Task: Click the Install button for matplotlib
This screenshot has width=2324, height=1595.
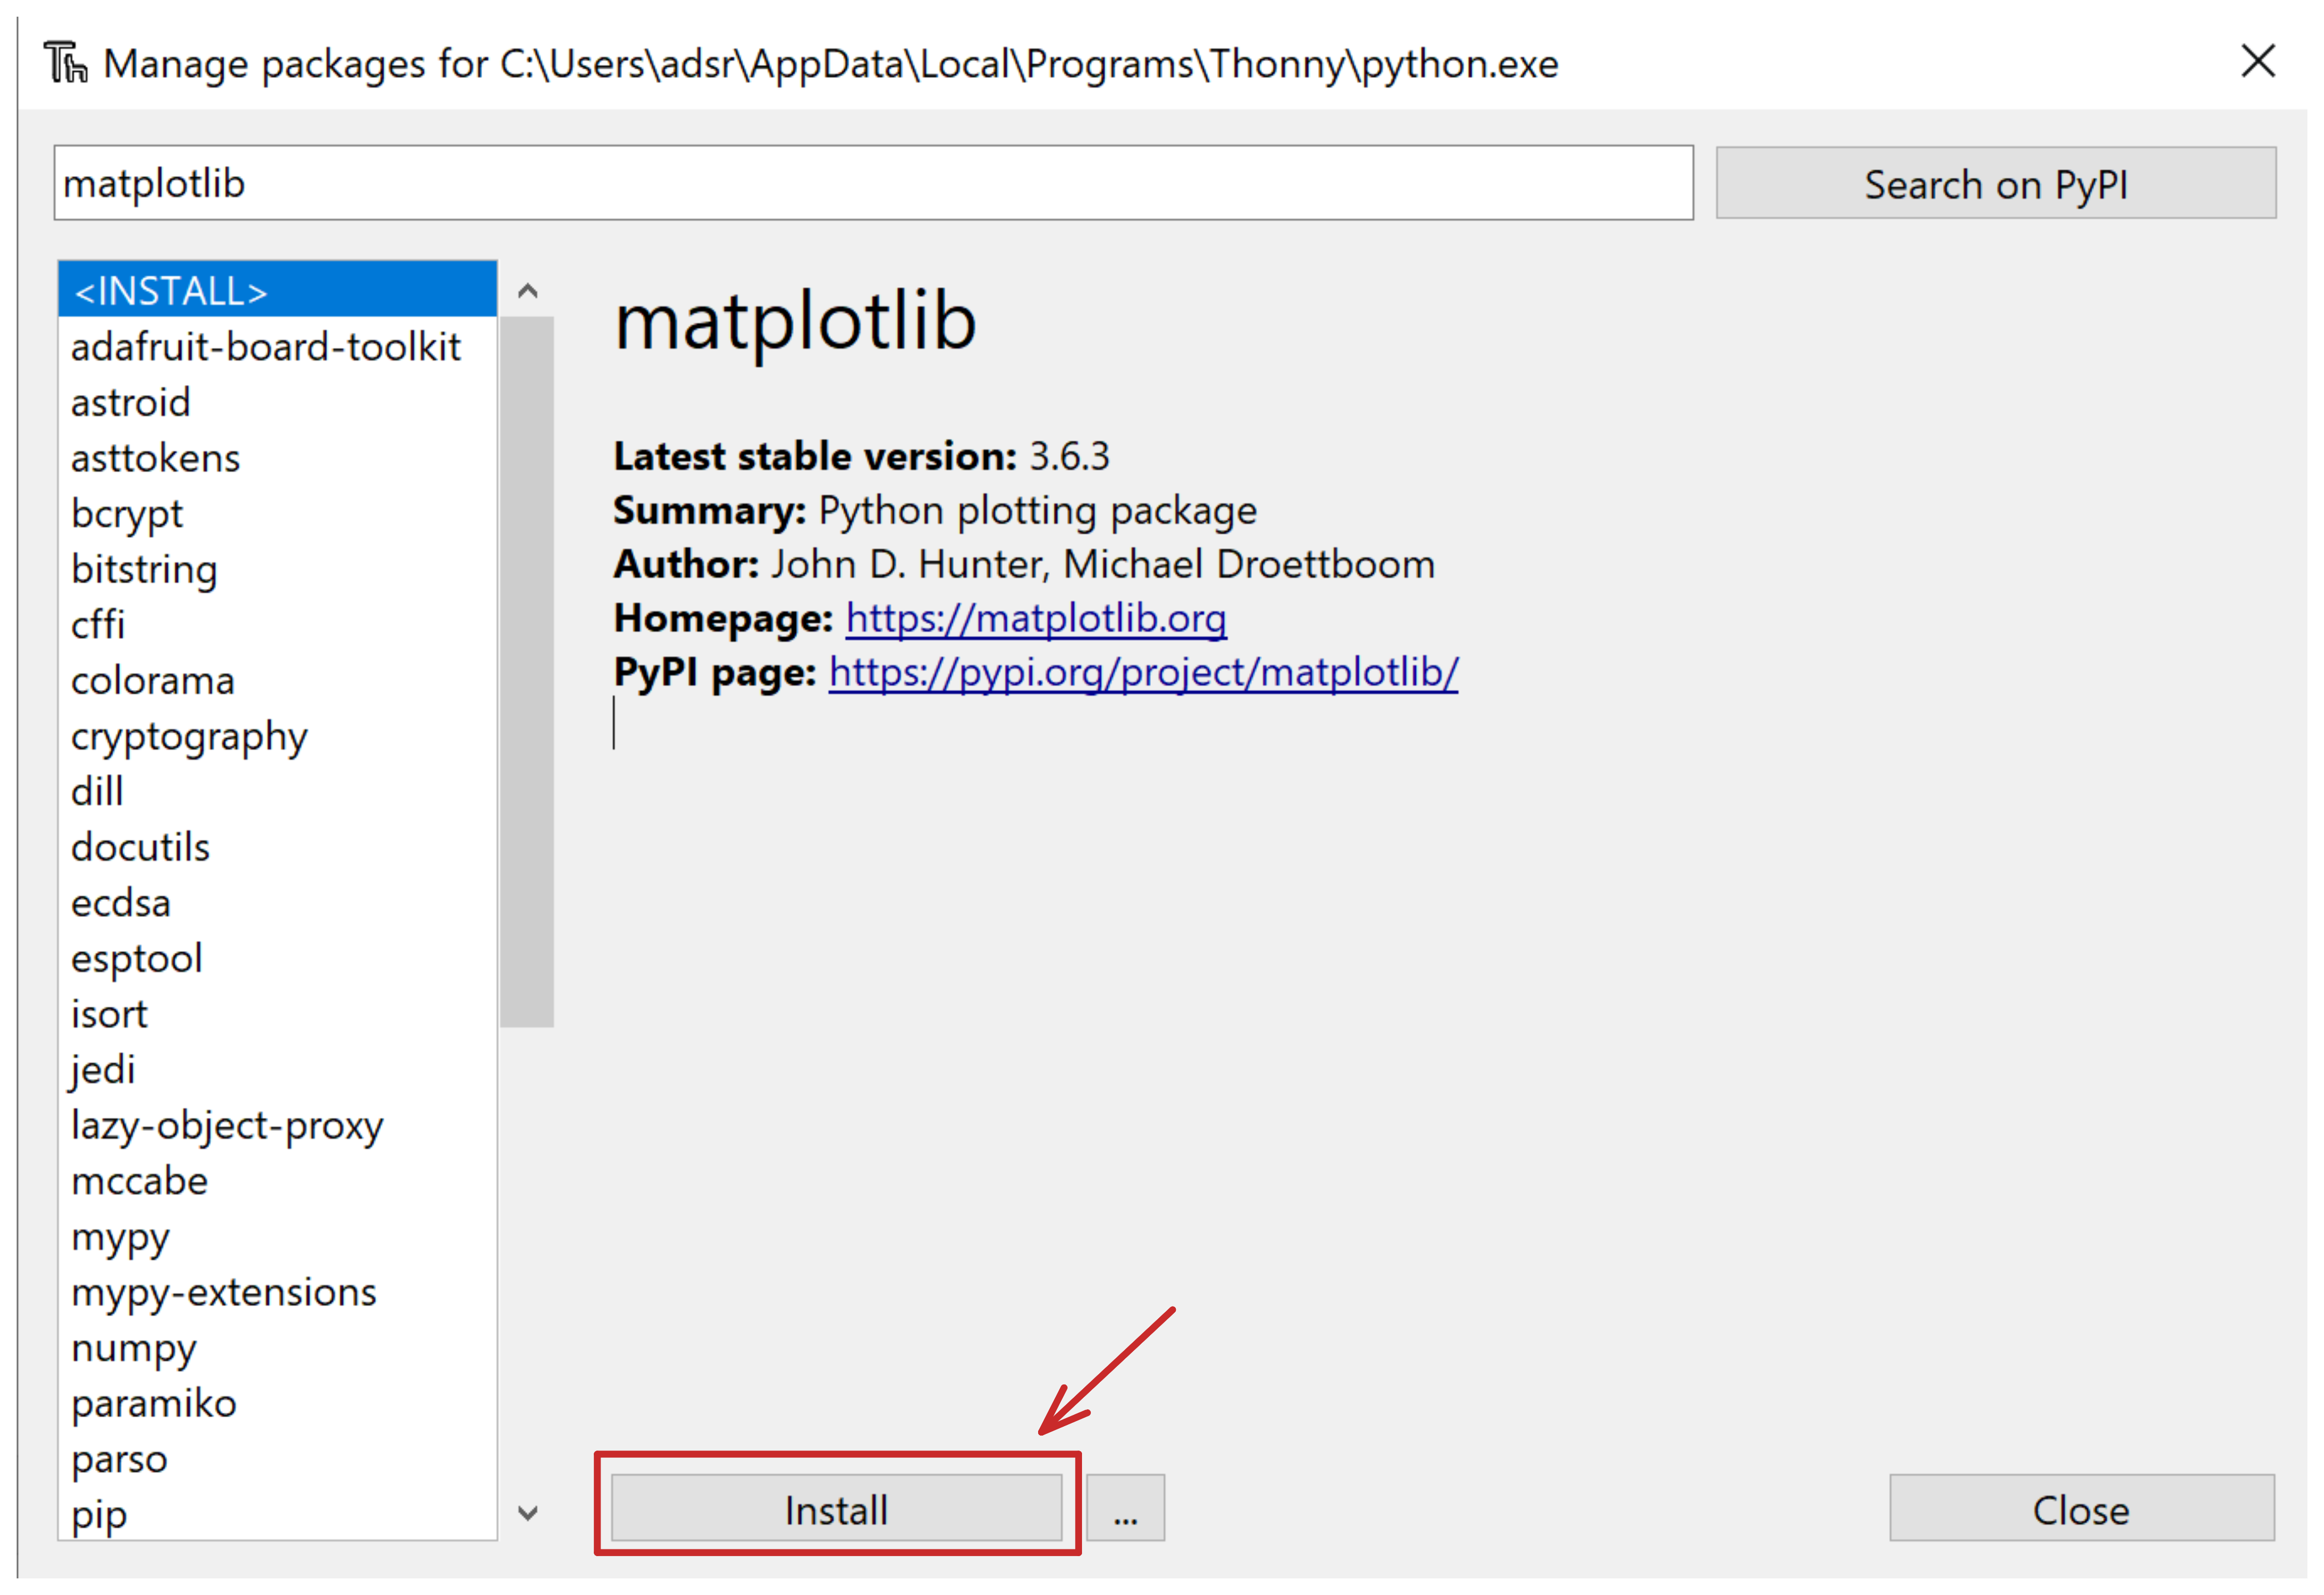Action: (836, 1508)
